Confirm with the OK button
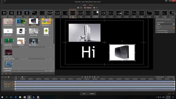 84,94
